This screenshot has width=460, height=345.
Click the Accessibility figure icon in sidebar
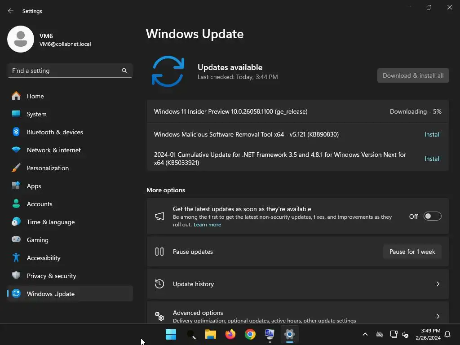click(16, 257)
